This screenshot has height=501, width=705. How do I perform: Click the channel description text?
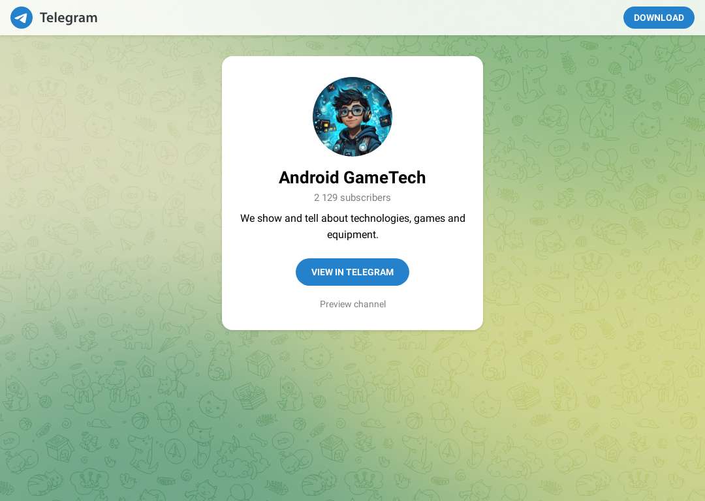coord(352,226)
